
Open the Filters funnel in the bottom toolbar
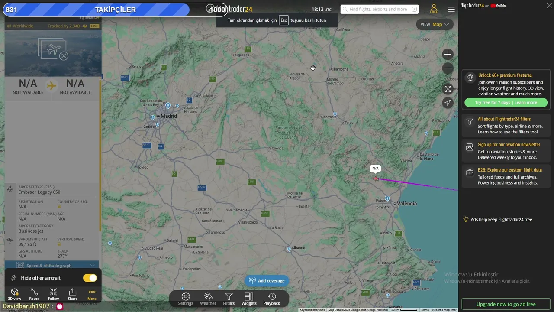[229, 299]
